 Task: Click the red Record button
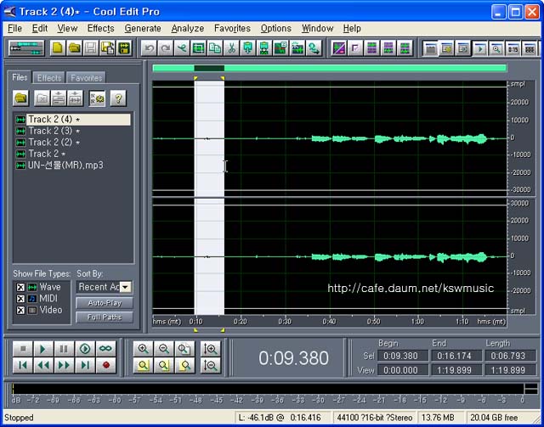(105, 365)
